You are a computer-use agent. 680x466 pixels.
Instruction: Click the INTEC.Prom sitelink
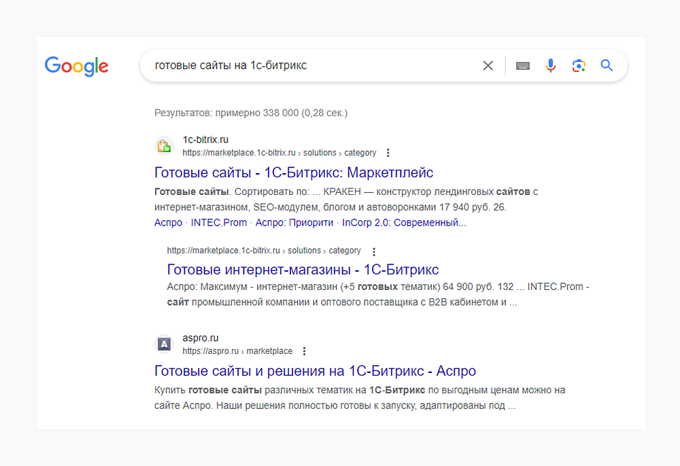click(x=219, y=222)
